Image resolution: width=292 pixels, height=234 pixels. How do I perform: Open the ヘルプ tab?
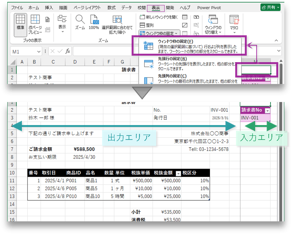pyautogui.click(x=185, y=8)
